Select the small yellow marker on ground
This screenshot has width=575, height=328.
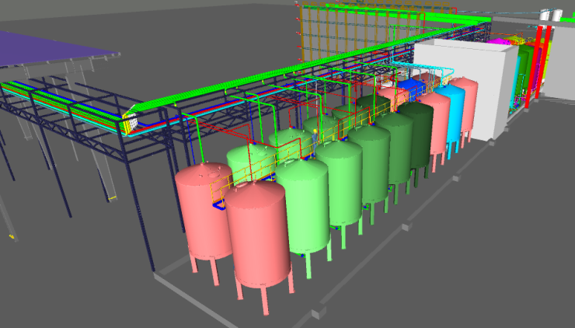[11, 236]
